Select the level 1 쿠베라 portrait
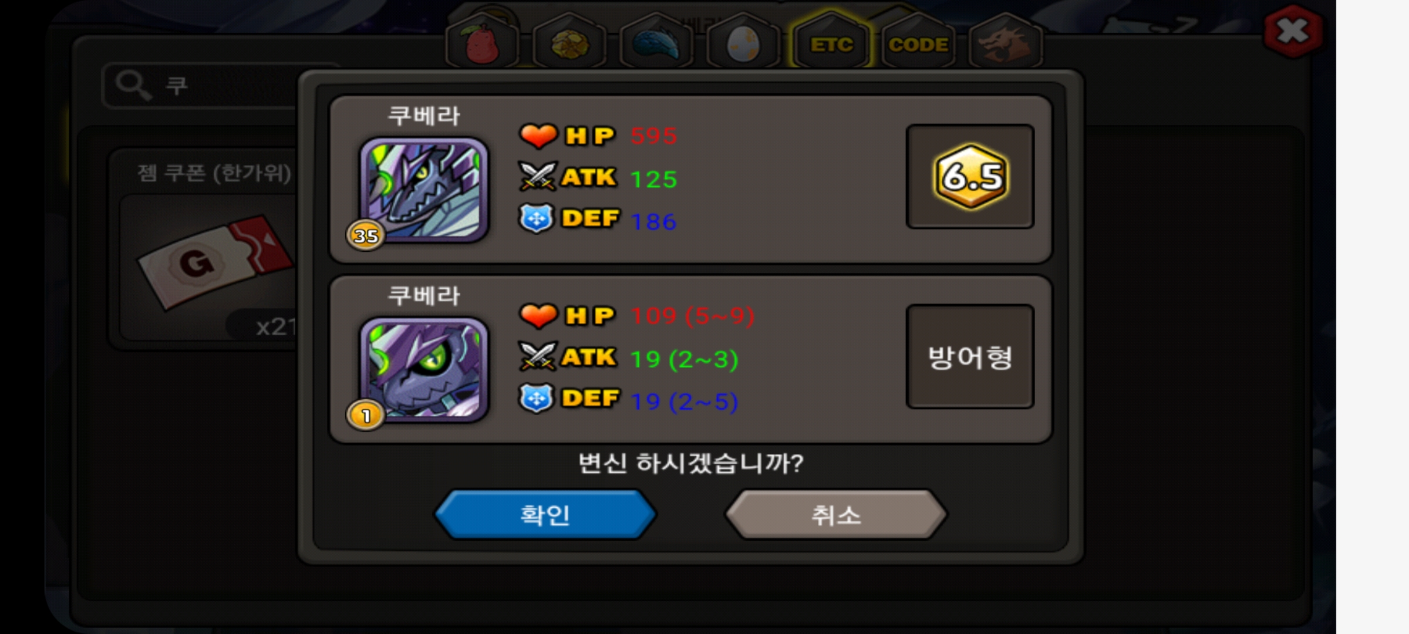 [423, 369]
